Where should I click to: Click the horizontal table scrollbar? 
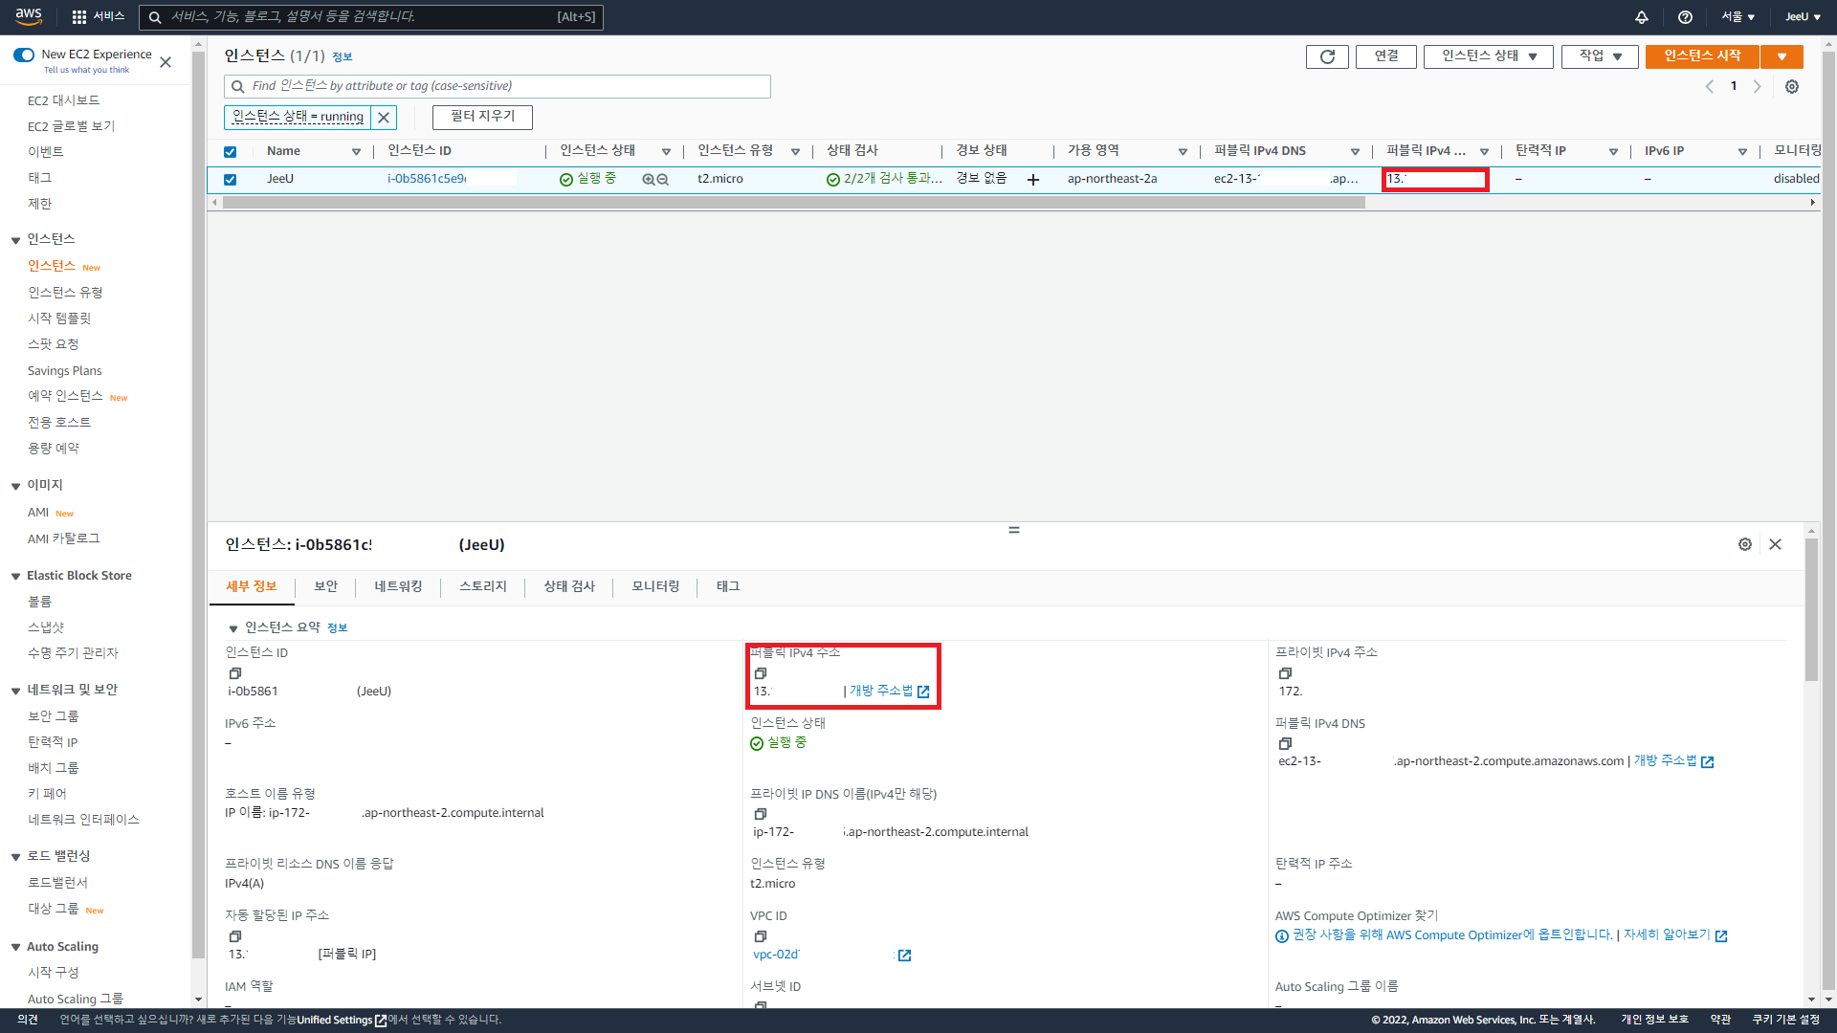794,203
